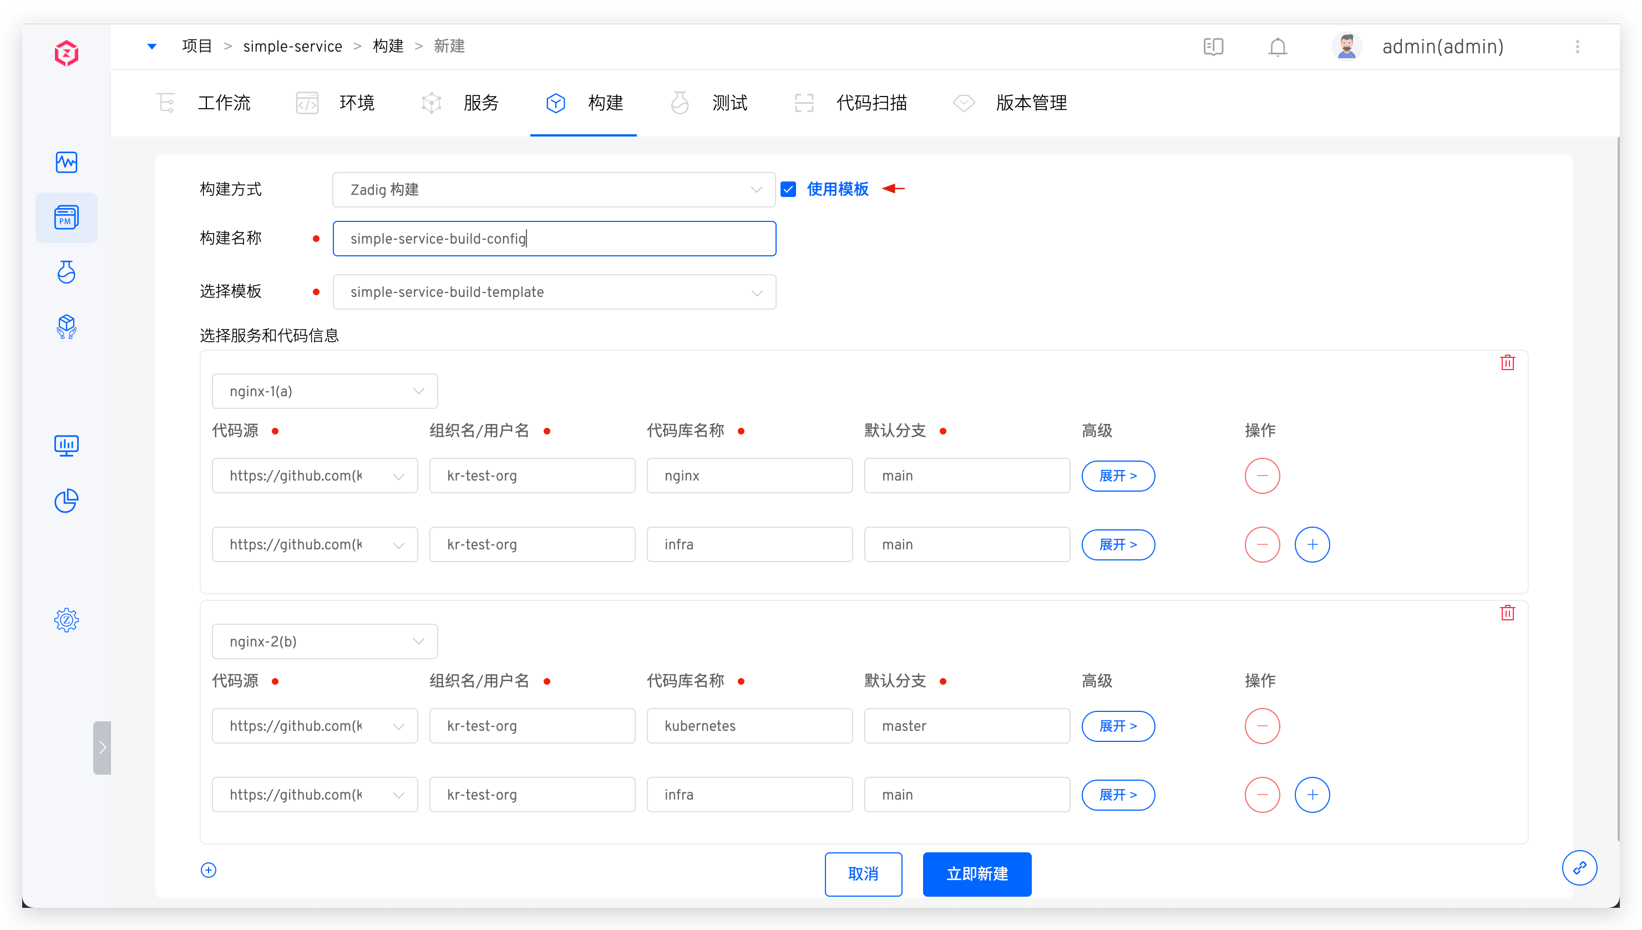Screen dimensions: 1642x930
Task: Remove the nginx repository row
Action: (x=1262, y=476)
